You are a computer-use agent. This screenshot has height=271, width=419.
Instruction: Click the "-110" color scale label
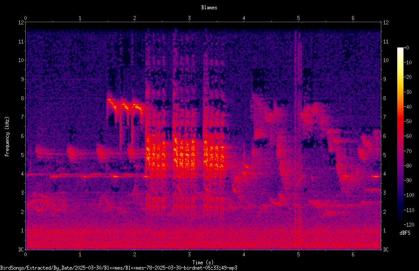pyautogui.click(x=409, y=210)
